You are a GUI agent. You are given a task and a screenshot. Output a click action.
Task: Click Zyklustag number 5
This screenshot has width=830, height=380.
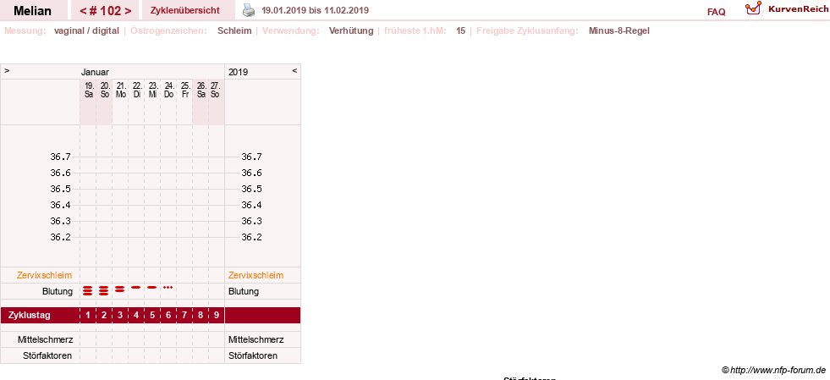(x=152, y=316)
